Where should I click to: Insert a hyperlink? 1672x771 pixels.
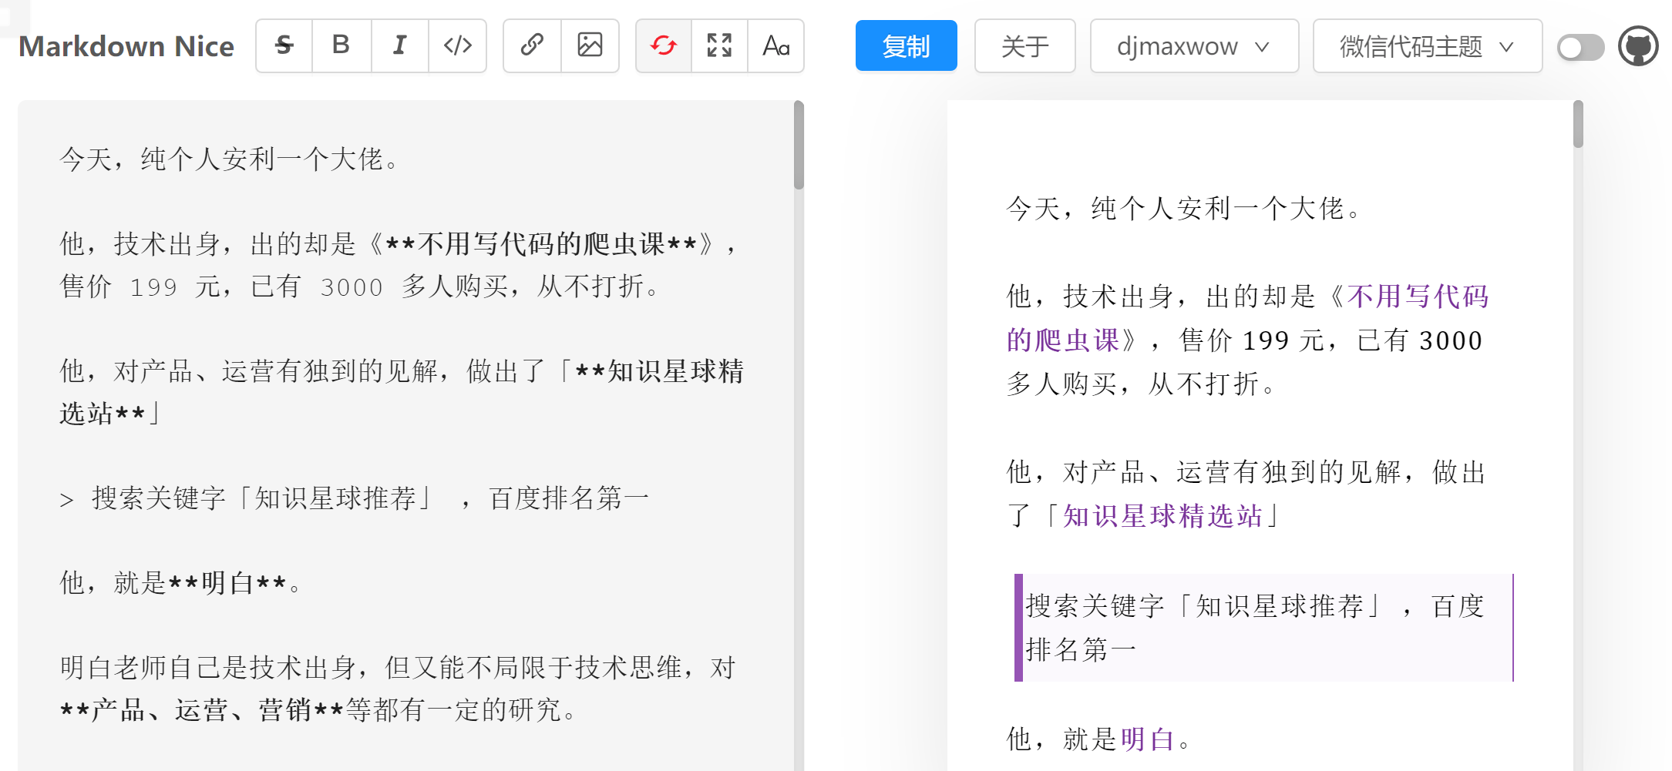532,46
